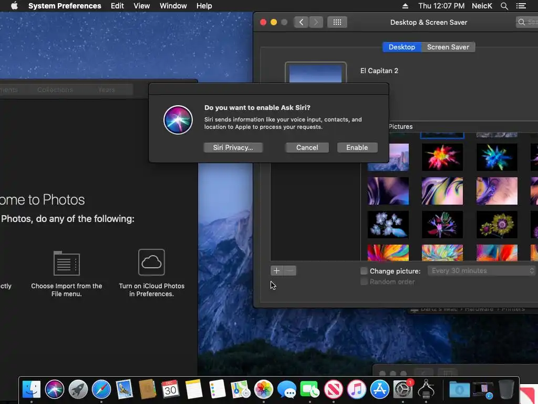Open Maps icon in Dock
The height and width of the screenshot is (404, 538).
pos(240,390)
